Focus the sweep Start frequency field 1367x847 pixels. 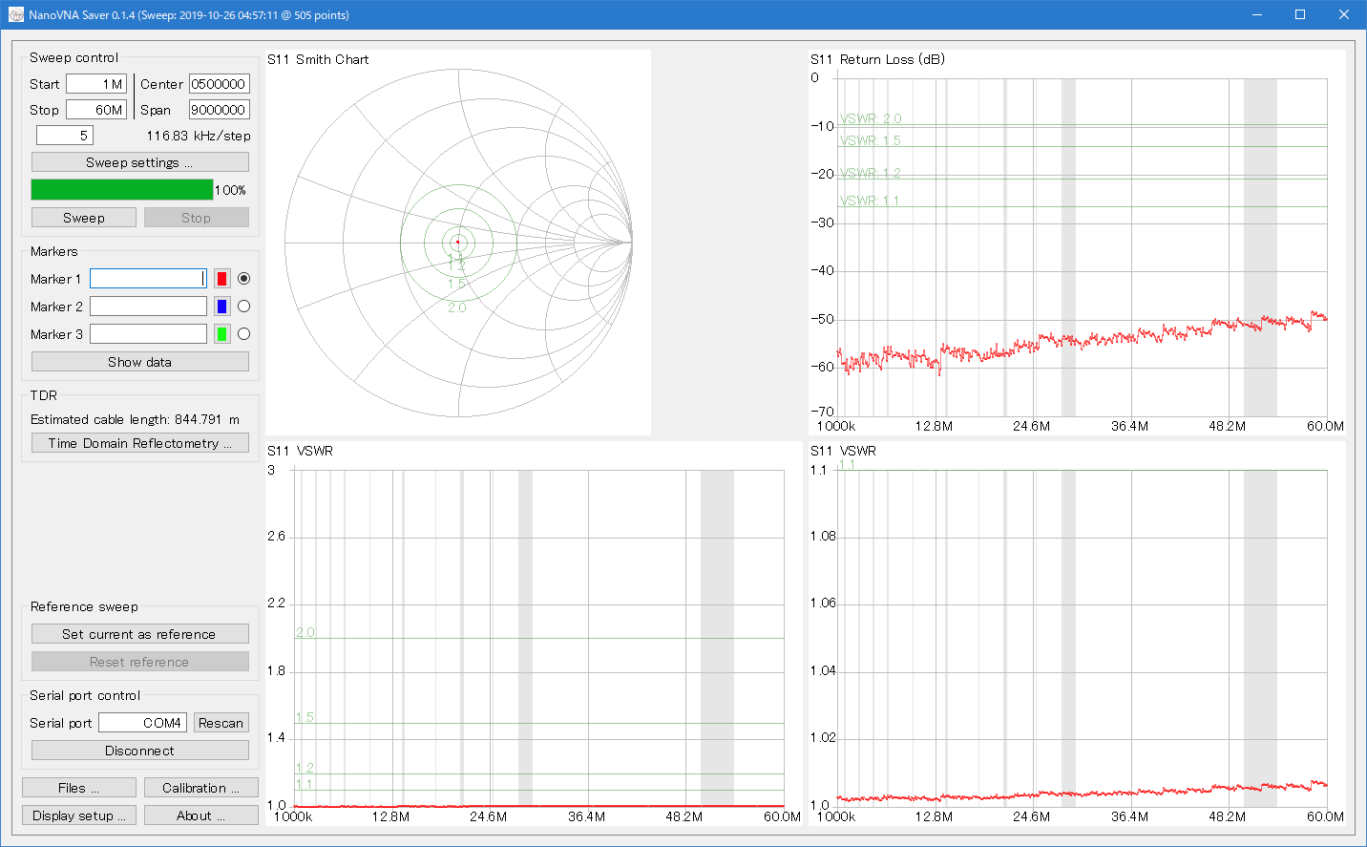[x=95, y=84]
